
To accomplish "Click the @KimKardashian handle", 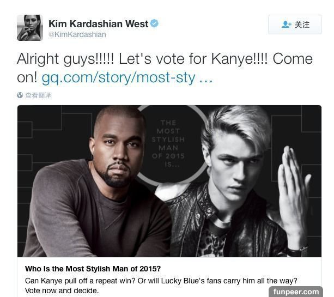I will 77,34.
